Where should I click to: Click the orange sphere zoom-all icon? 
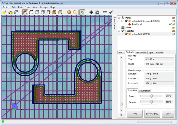coord(69,12)
